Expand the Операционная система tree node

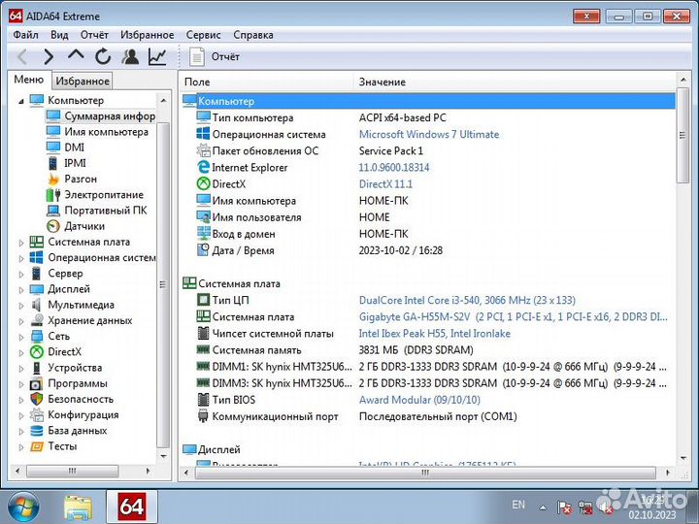(x=21, y=258)
